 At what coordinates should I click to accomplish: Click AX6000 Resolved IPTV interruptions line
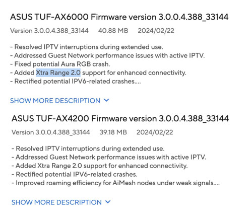click(x=87, y=47)
